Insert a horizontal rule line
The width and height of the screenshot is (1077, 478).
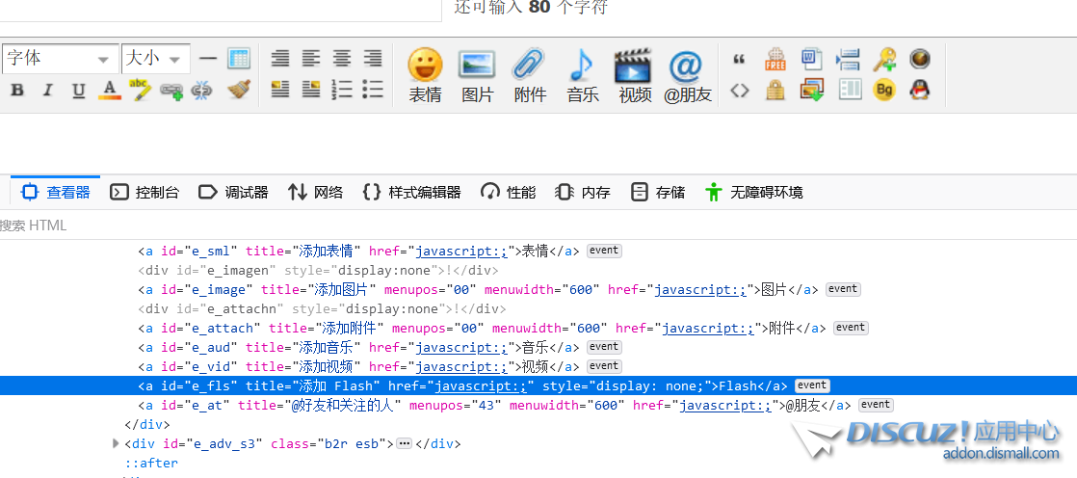click(208, 59)
